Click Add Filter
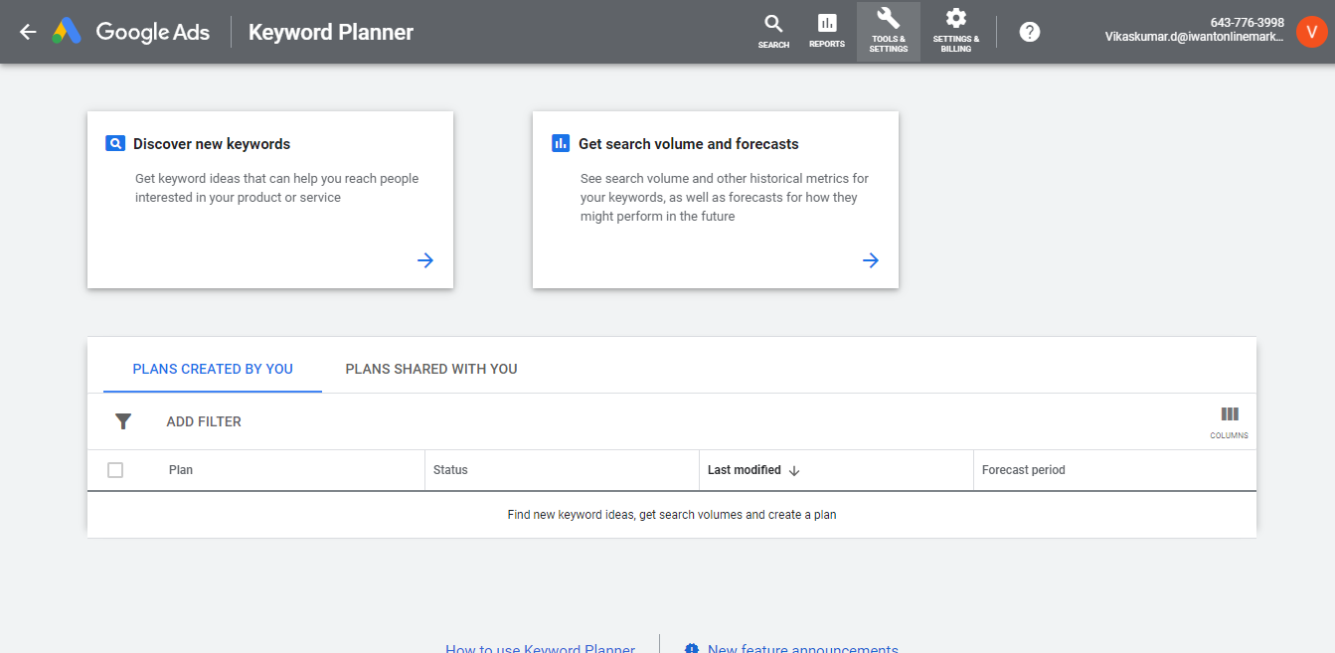This screenshot has width=1335, height=653. (204, 421)
